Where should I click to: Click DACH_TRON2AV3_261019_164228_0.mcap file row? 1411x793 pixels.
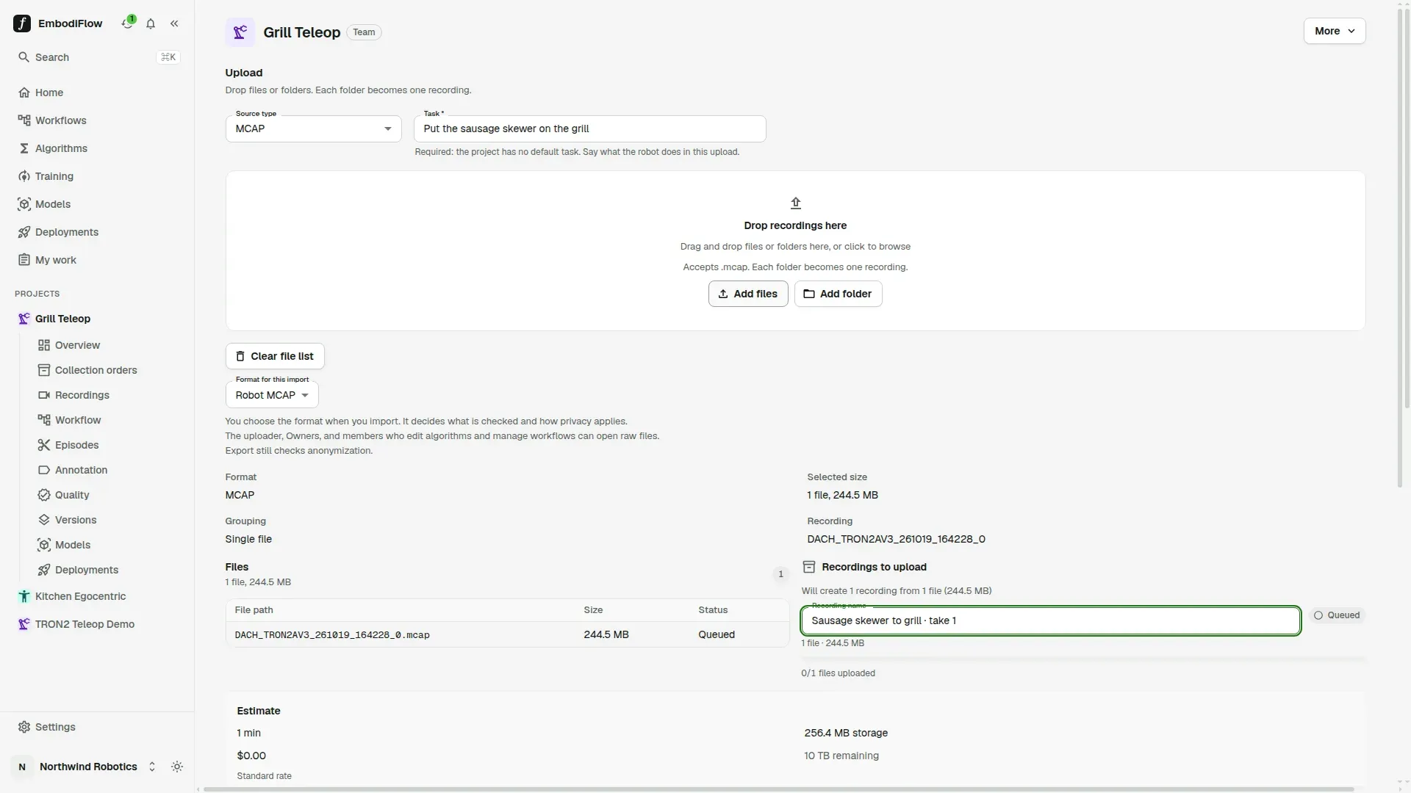pos(507,634)
